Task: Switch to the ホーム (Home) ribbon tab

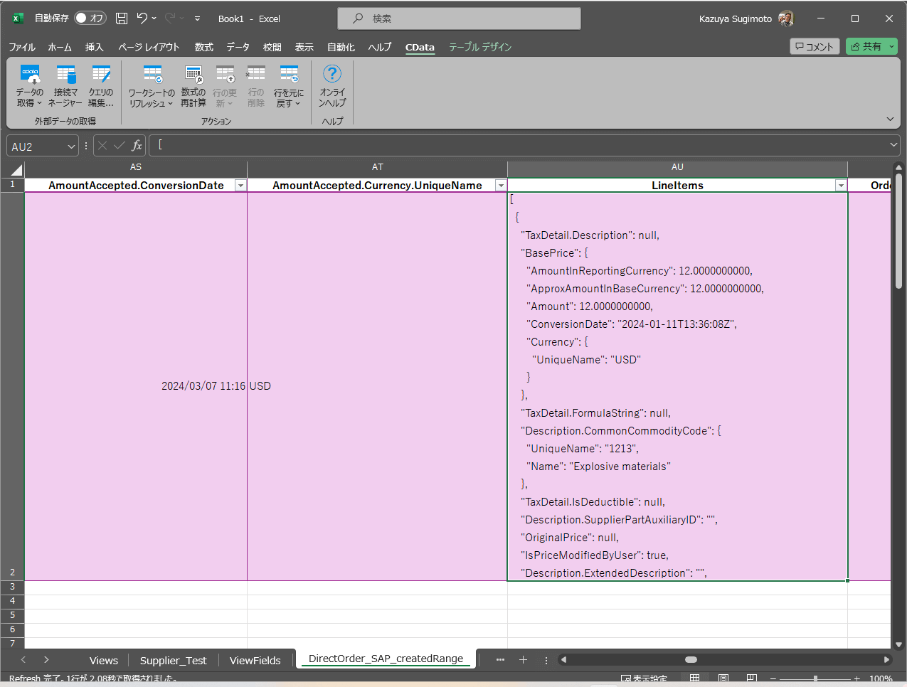Action: (x=60, y=47)
